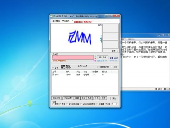Enable the 过滤图片码 checkbox

[x=98, y=67]
